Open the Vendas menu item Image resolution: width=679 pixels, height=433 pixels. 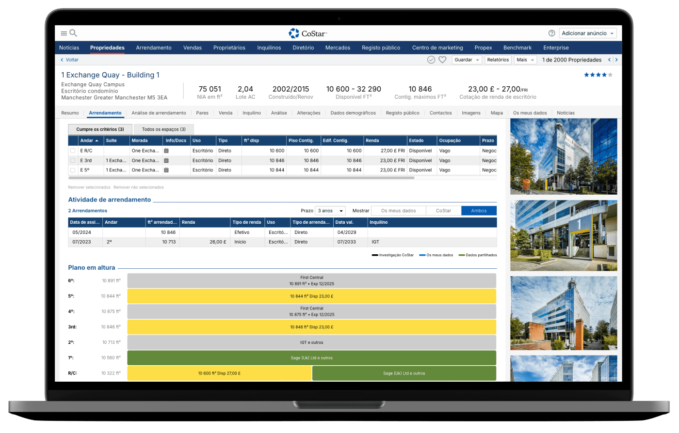[192, 47]
